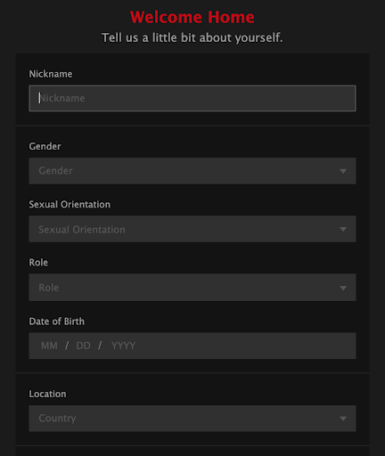Open the Country location dropdown

192,419
